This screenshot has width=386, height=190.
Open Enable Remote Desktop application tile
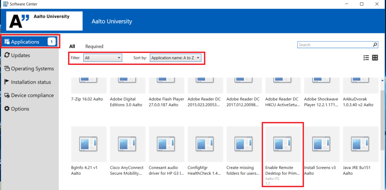pos(283,144)
